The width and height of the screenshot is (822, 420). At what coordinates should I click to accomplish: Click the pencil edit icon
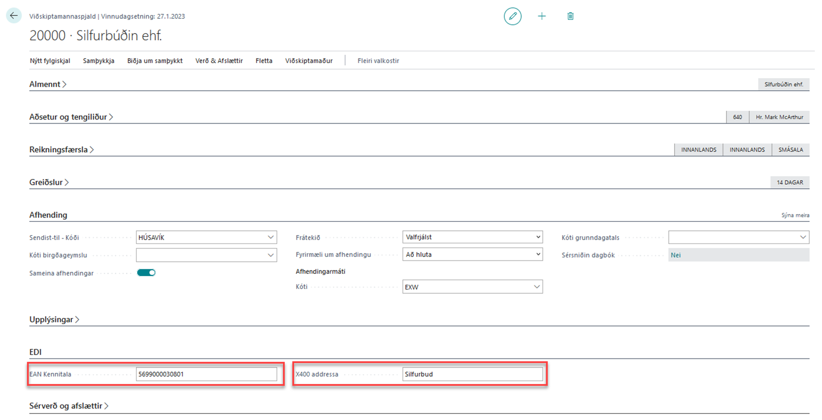click(x=512, y=17)
